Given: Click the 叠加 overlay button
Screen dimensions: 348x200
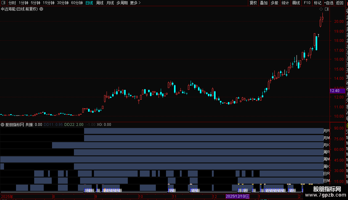Looking at the screenshot, I should pos(264,3).
